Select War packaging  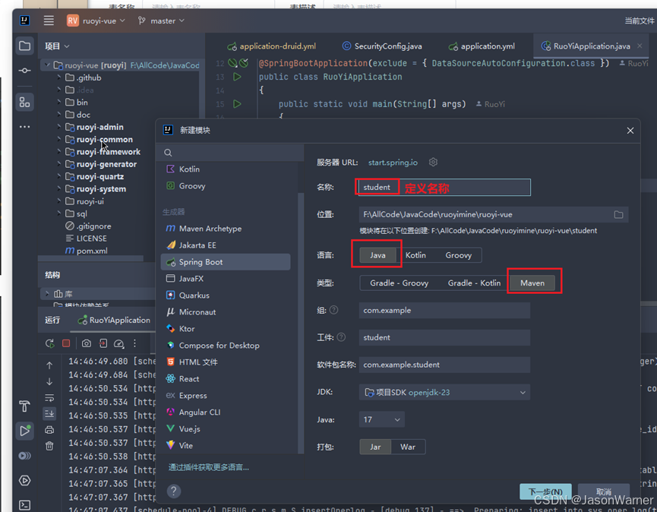408,447
